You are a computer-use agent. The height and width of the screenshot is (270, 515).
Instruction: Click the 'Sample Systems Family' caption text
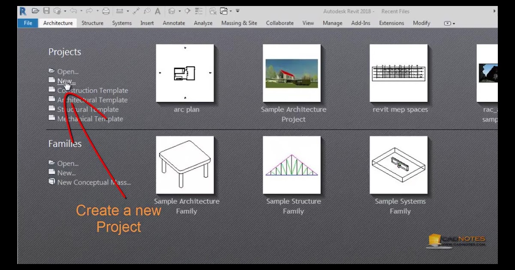tap(400, 206)
